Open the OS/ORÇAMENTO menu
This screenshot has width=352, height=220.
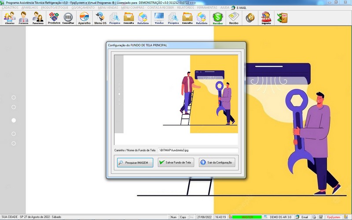[83, 7]
